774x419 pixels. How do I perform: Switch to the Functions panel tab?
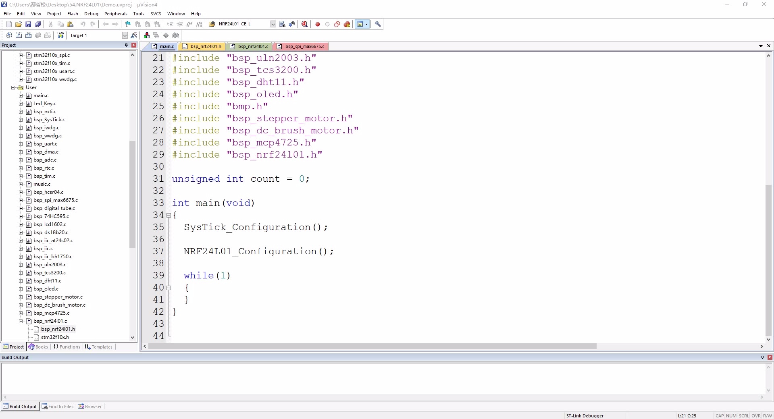[67, 347]
